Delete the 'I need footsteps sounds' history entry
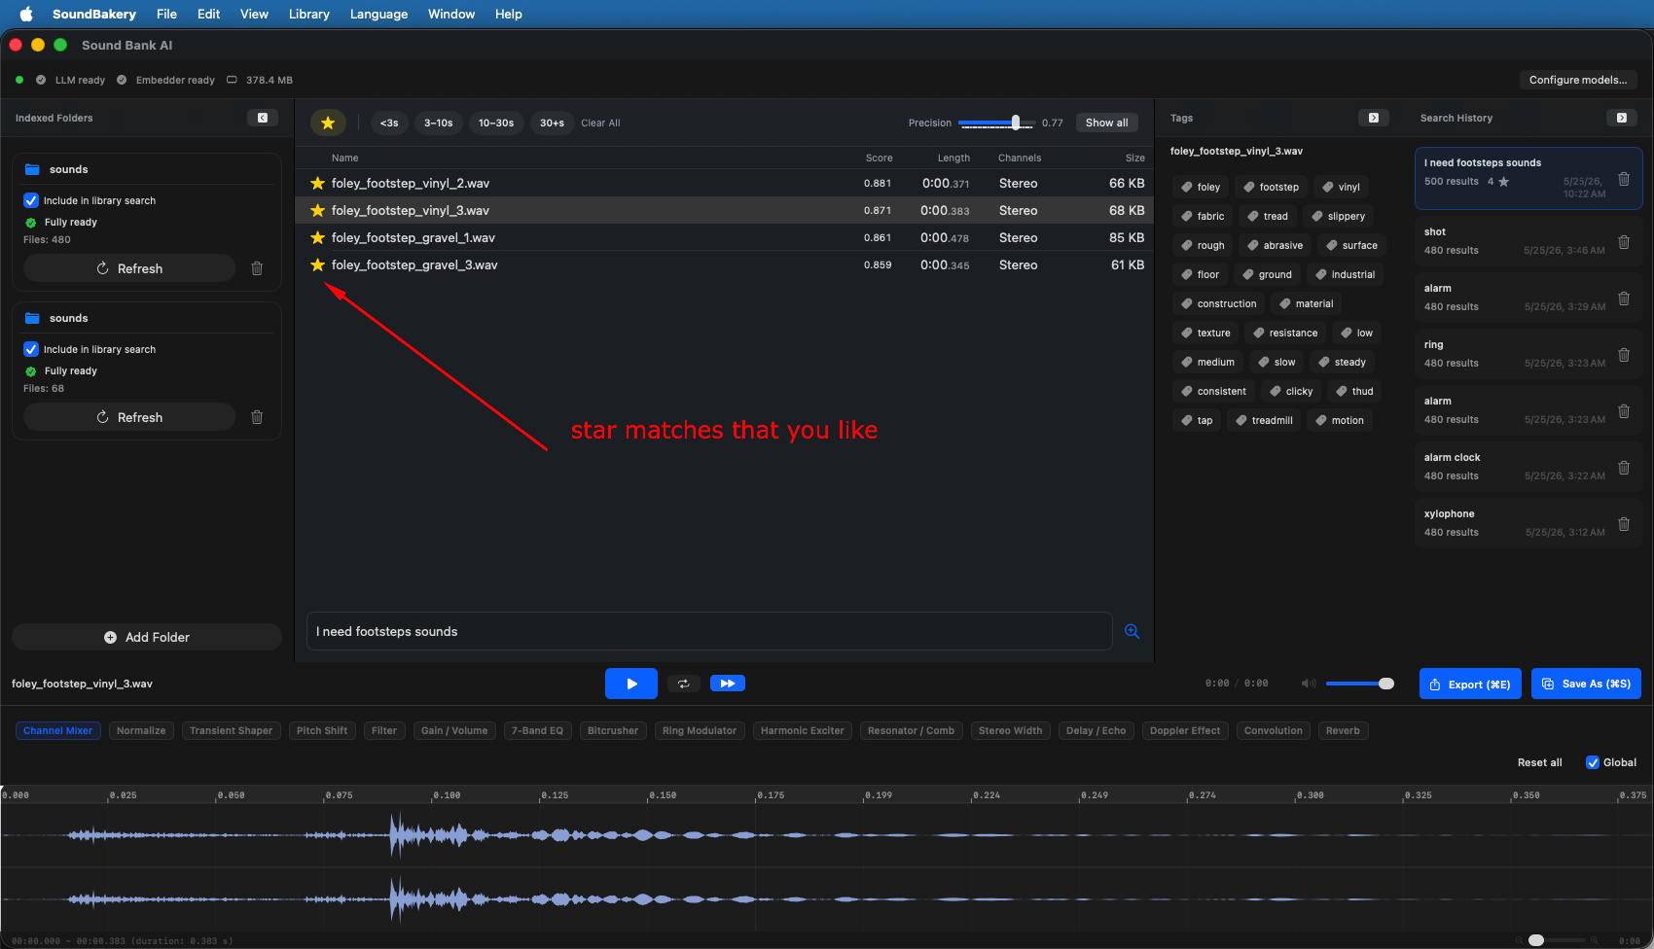1654x949 pixels. [x=1624, y=178]
